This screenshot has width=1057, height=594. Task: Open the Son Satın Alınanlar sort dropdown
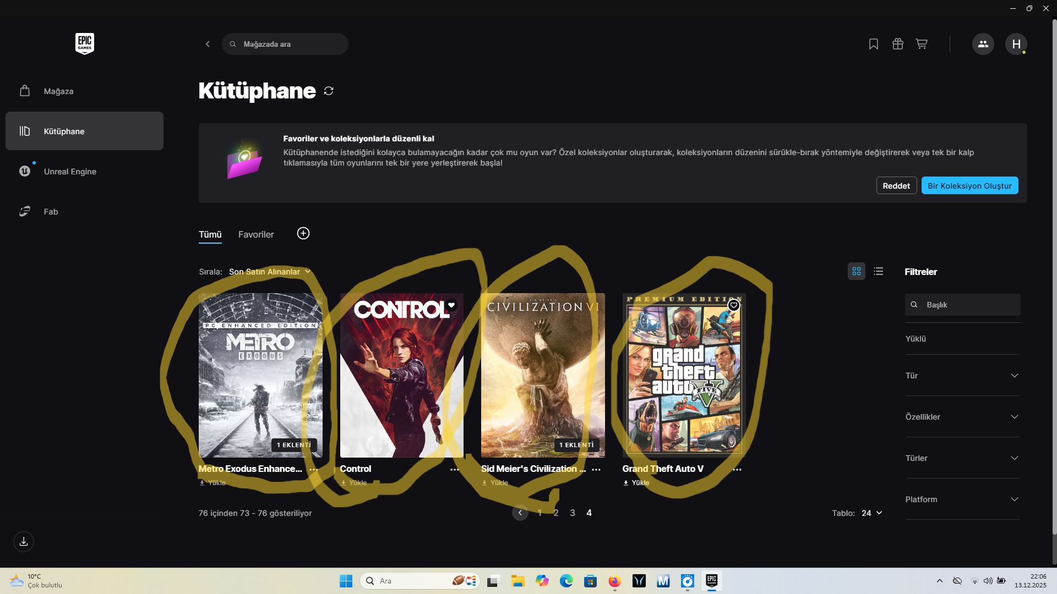click(270, 272)
